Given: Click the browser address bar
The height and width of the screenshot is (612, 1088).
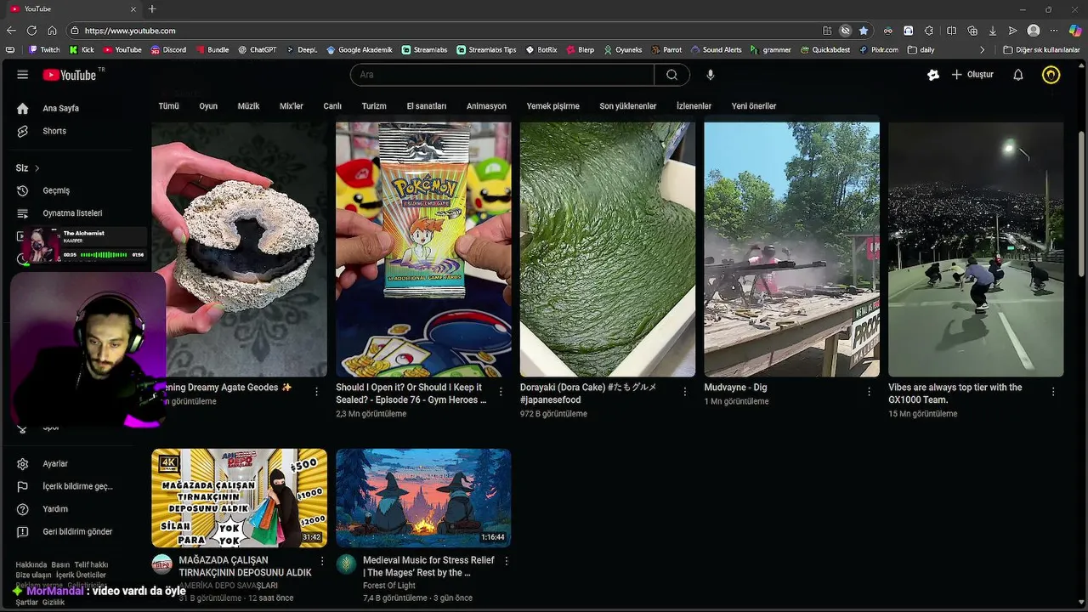Looking at the screenshot, I should [x=442, y=31].
